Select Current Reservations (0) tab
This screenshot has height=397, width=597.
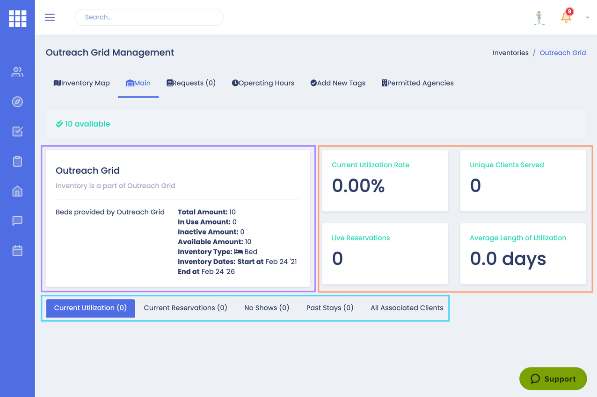185,308
